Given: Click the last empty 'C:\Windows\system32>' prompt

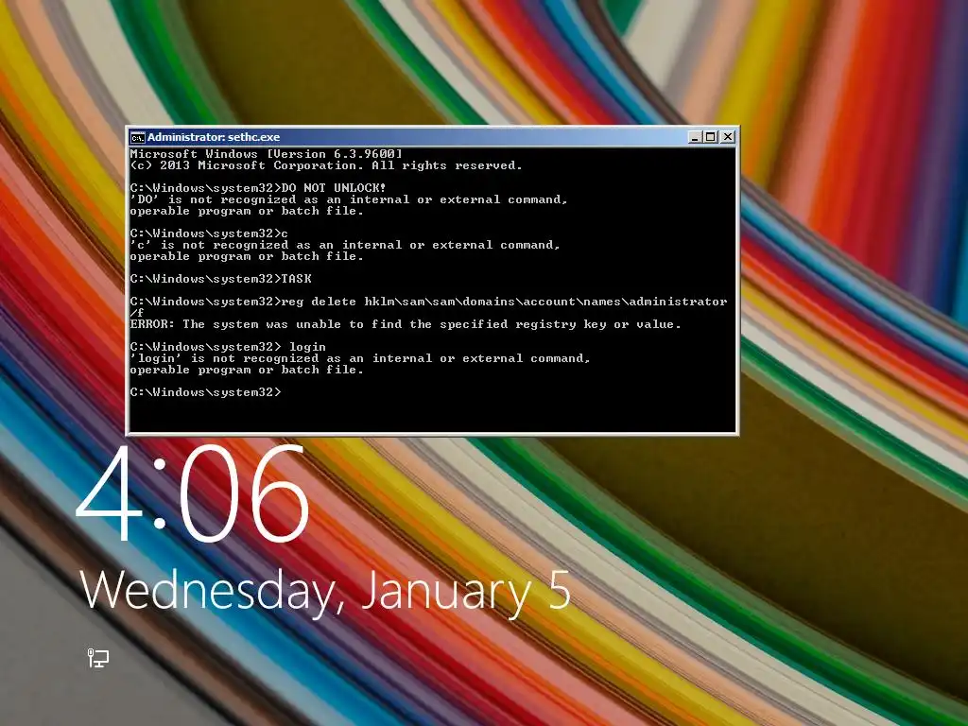Looking at the screenshot, I should coord(205,392).
